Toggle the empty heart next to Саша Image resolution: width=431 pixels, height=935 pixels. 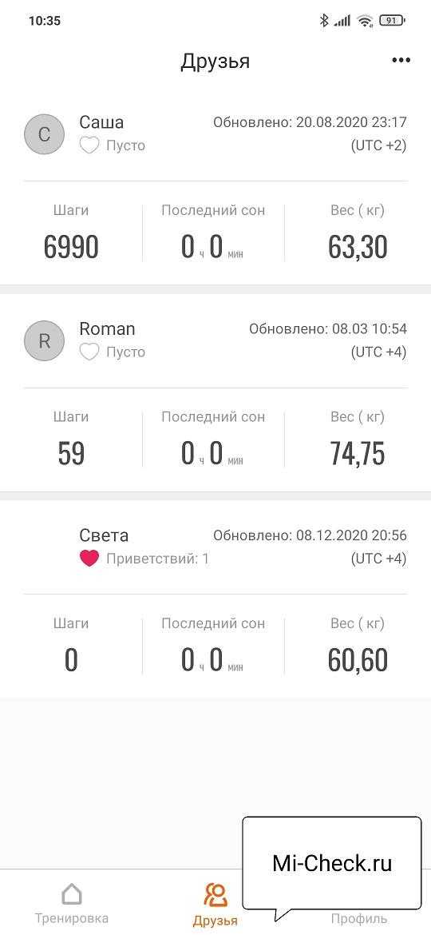tap(89, 145)
